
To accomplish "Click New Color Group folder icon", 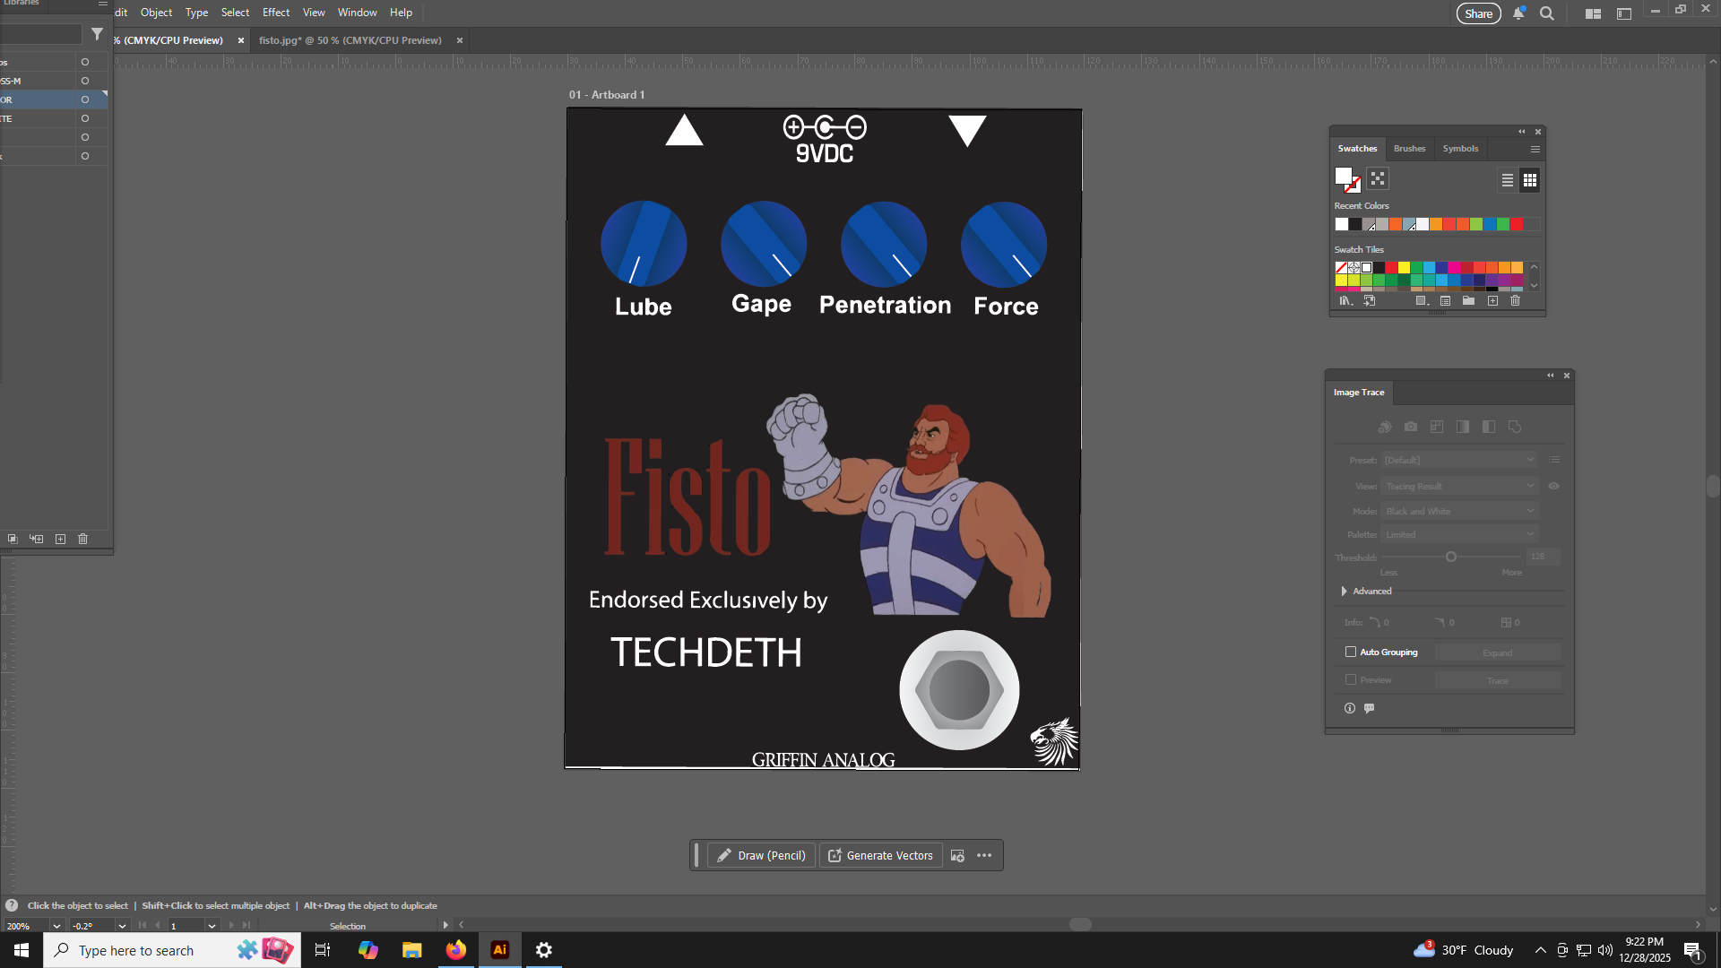I will 1468,301.
